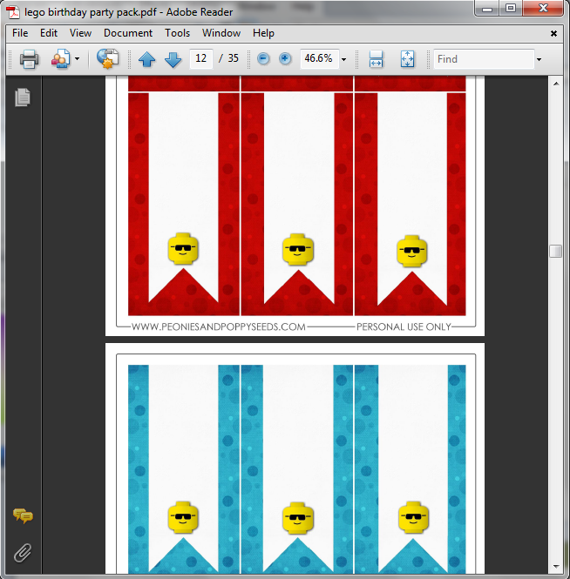Click the Adobe PDF icon in the title bar

[x=13, y=12]
